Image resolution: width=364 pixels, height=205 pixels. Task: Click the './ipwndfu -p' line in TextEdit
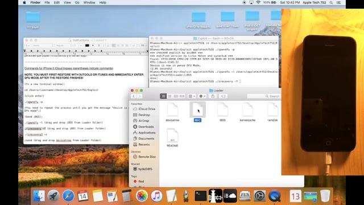coord(34,102)
